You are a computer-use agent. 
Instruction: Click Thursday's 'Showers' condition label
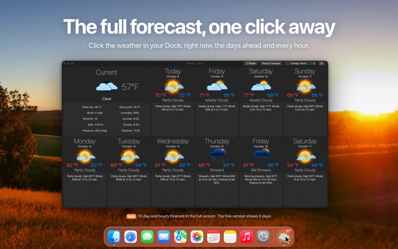(217, 170)
